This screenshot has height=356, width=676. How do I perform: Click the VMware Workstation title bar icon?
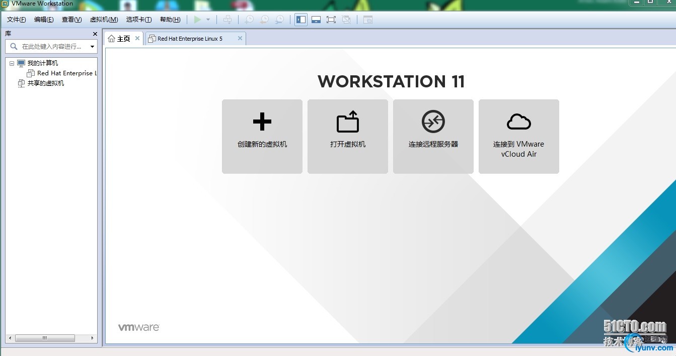coord(5,4)
